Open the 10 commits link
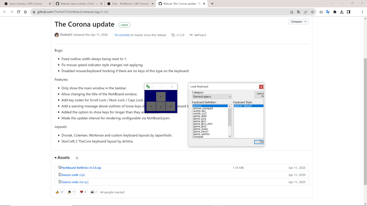The width and height of the screenshot is (367, 206). [122, 35]
